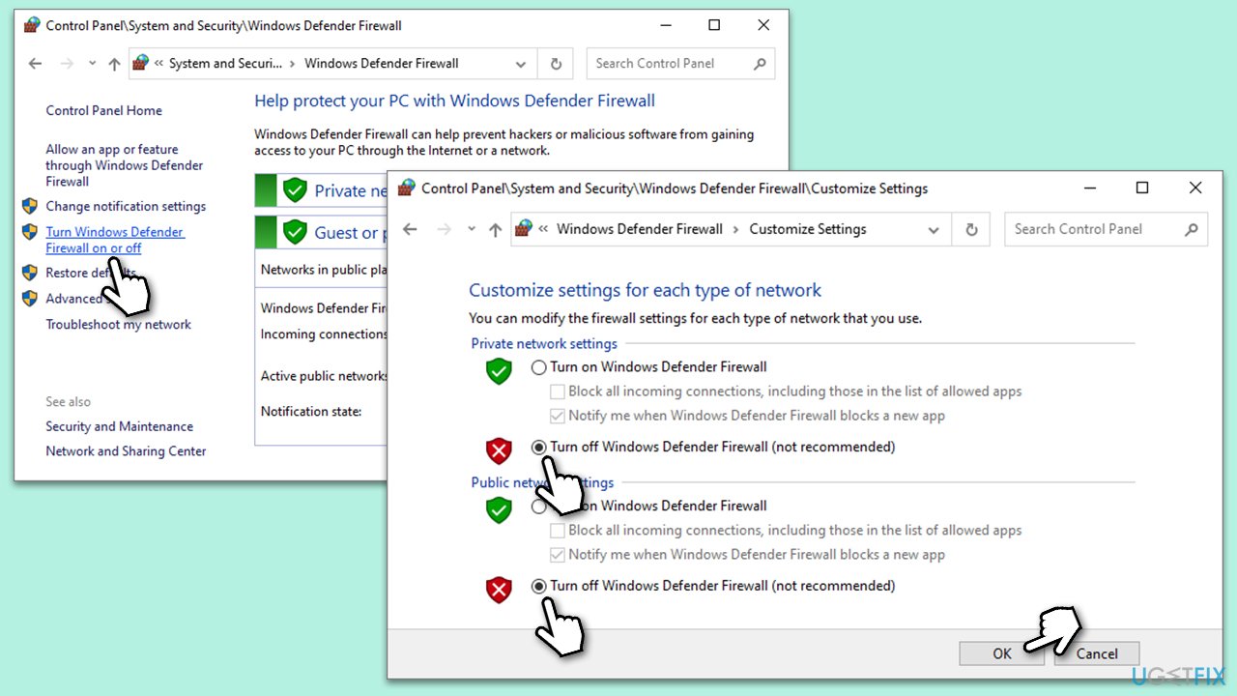Image resolution: width=1237 pixels, height=696 pixels.
Task: Refresh the Windows Defender Firewall window
Action: click(x=556, y=64)
